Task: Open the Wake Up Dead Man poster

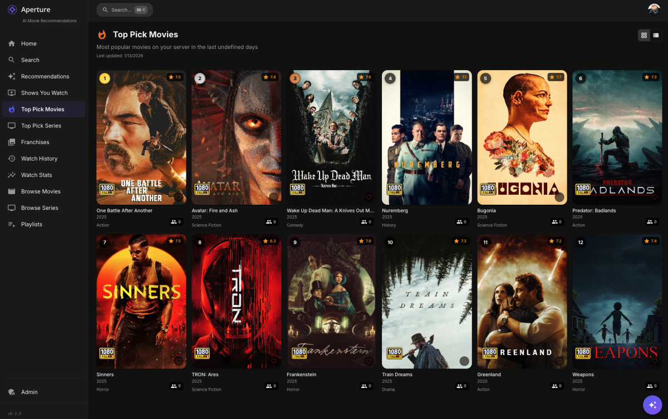Action: pos(331,137)
